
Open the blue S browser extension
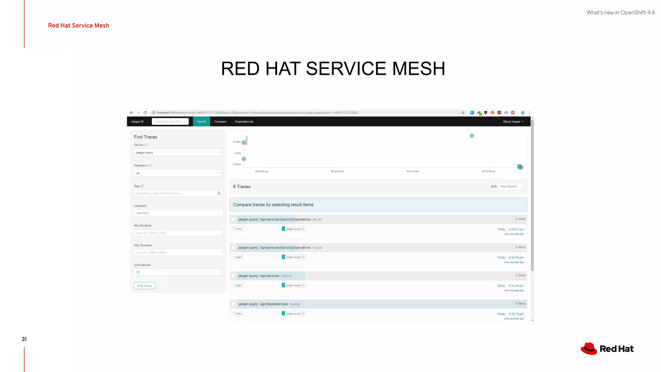[x=472, y=112]
